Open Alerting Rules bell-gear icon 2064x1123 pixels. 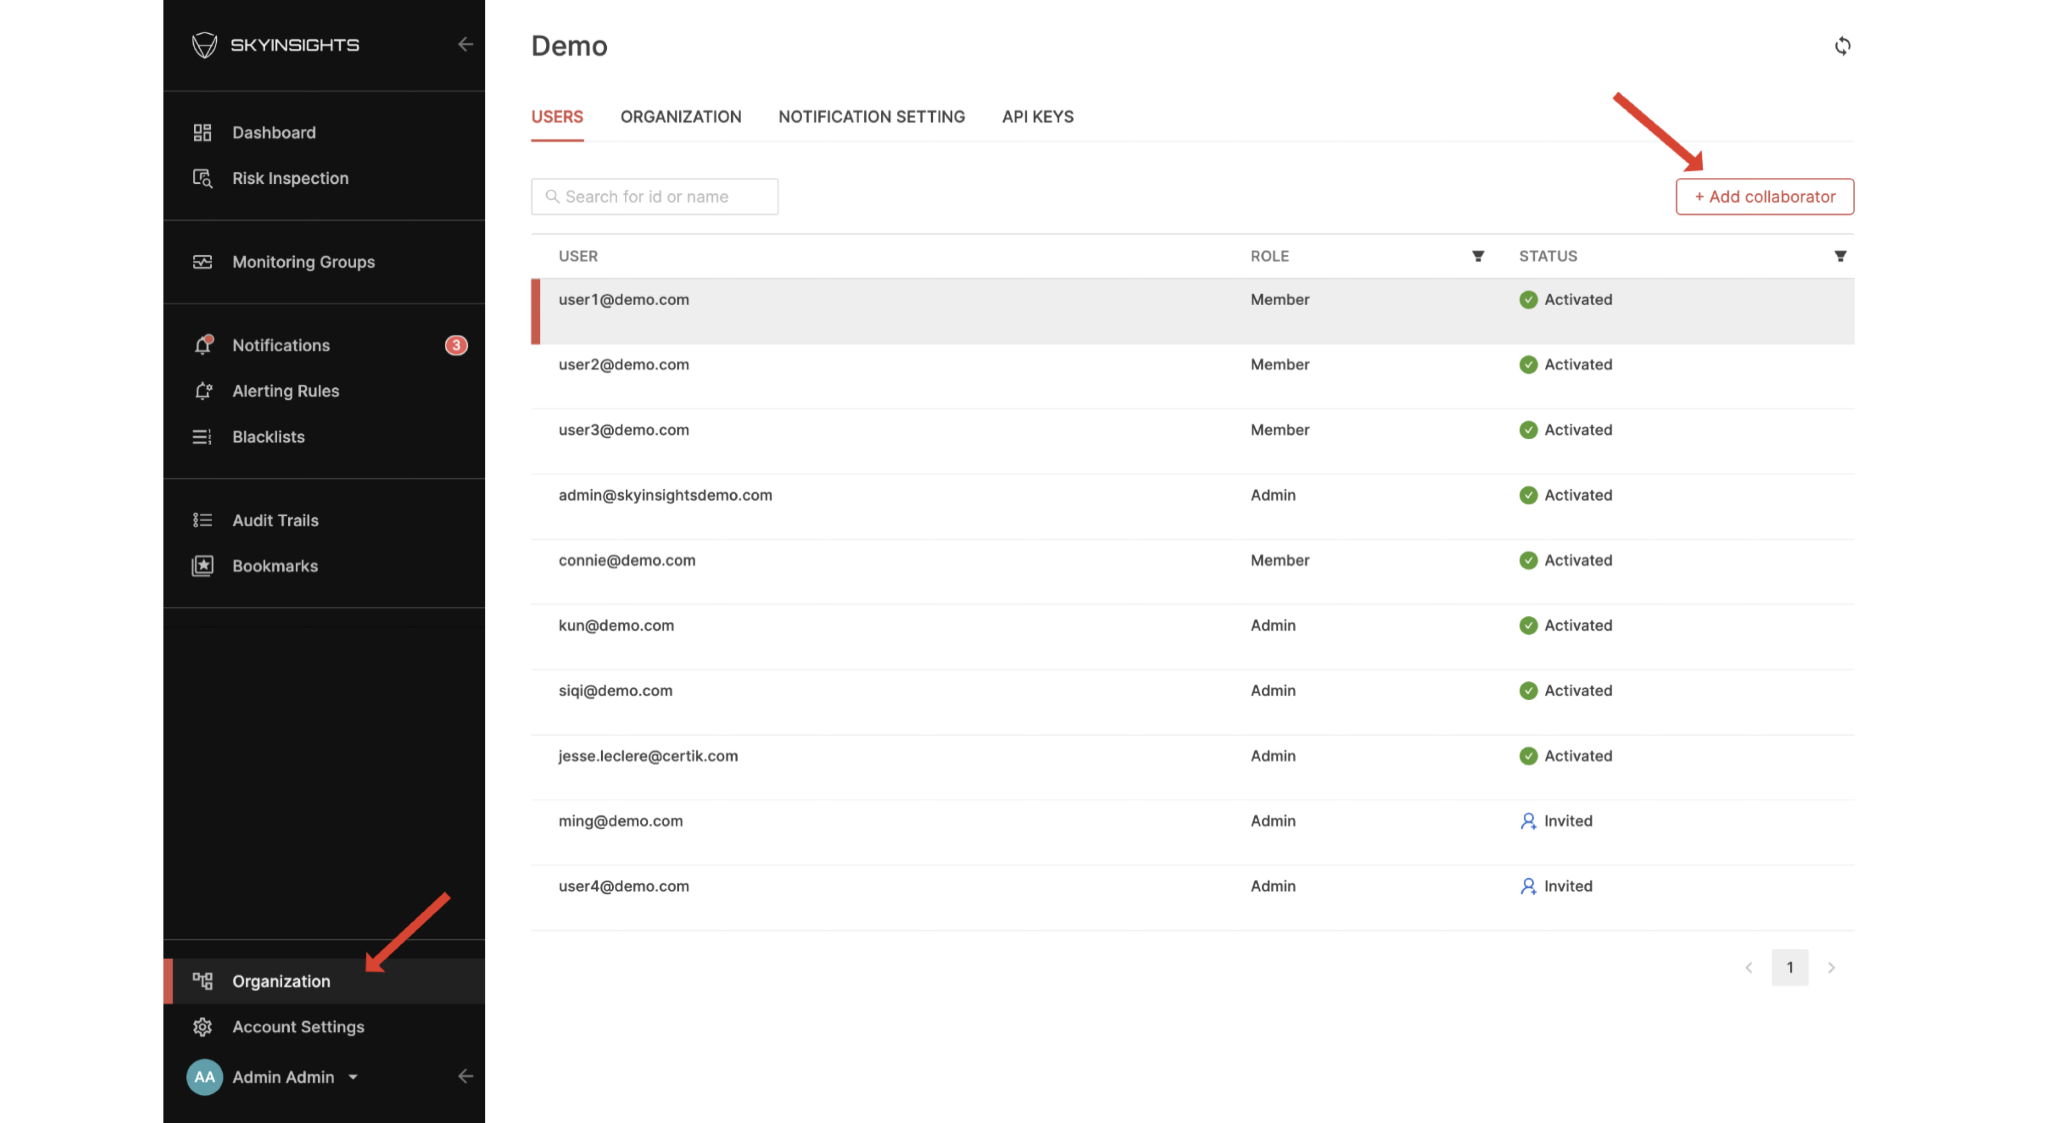pyautogui.click(x=203, y=391)
